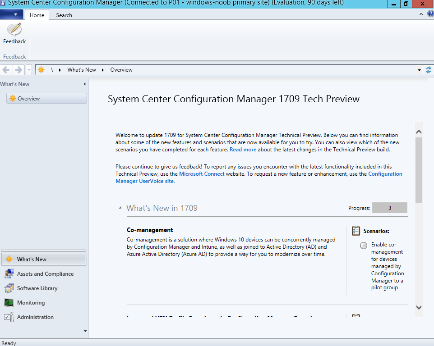The width and height of the screenshot is (434, 346).
Task: Switch to Assets and Compliance workspace
Action: (44, 273)
